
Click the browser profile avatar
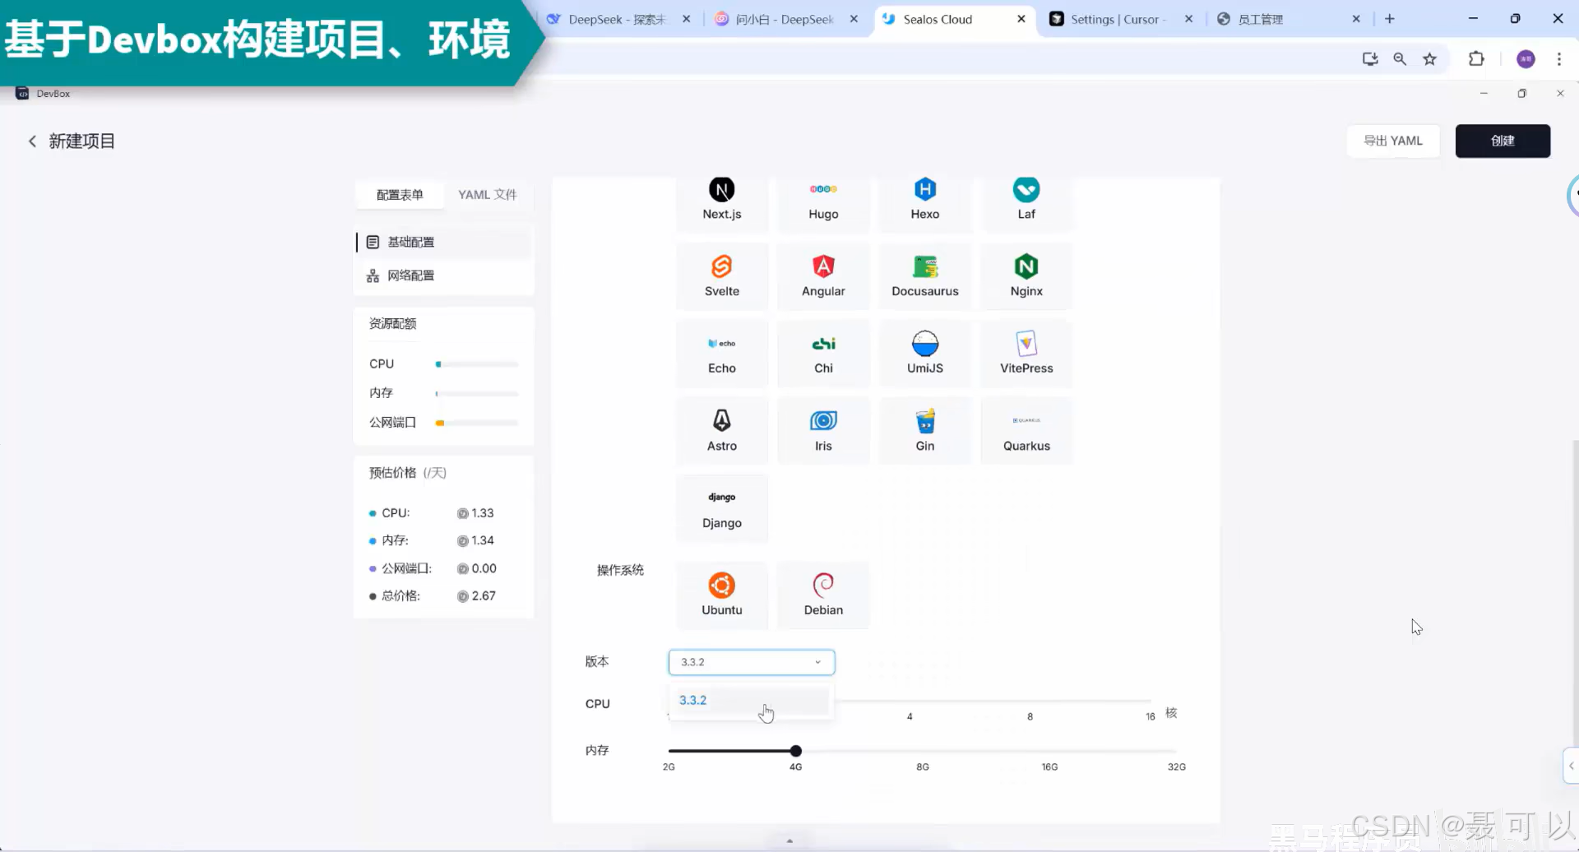click(1526, 59)
